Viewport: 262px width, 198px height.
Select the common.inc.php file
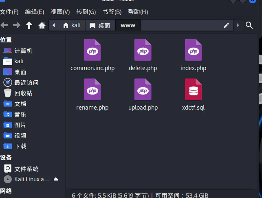(x=92, y=55)
